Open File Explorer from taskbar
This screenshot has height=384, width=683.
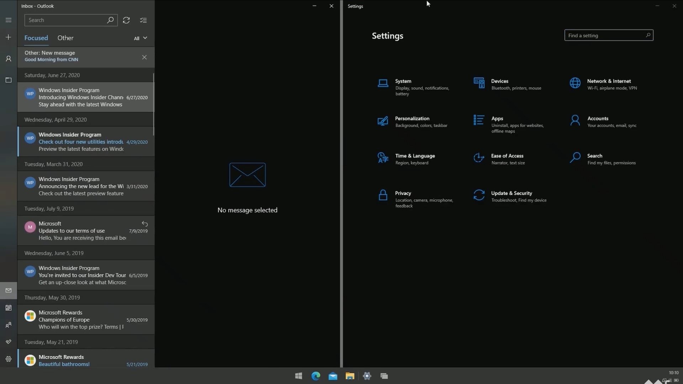point(350,376)
